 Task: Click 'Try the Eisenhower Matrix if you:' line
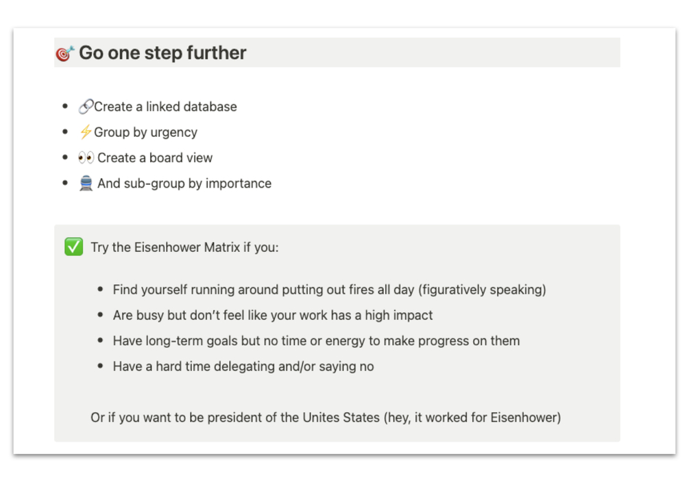pyautogui.click(x=184, y=247)
